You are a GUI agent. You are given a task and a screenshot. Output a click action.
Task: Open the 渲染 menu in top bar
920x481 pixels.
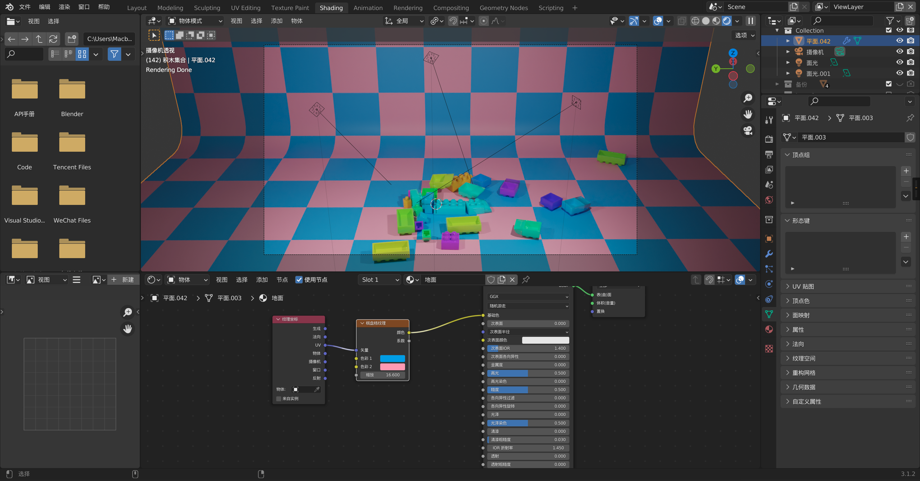tap(64, 7)
